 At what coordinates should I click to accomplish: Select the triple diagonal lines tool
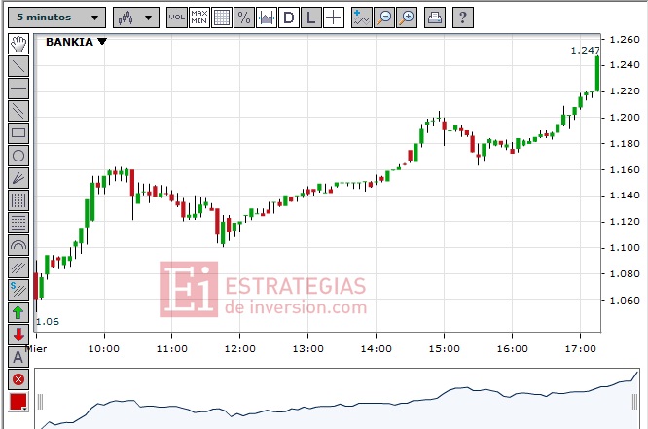click(18, 268)
